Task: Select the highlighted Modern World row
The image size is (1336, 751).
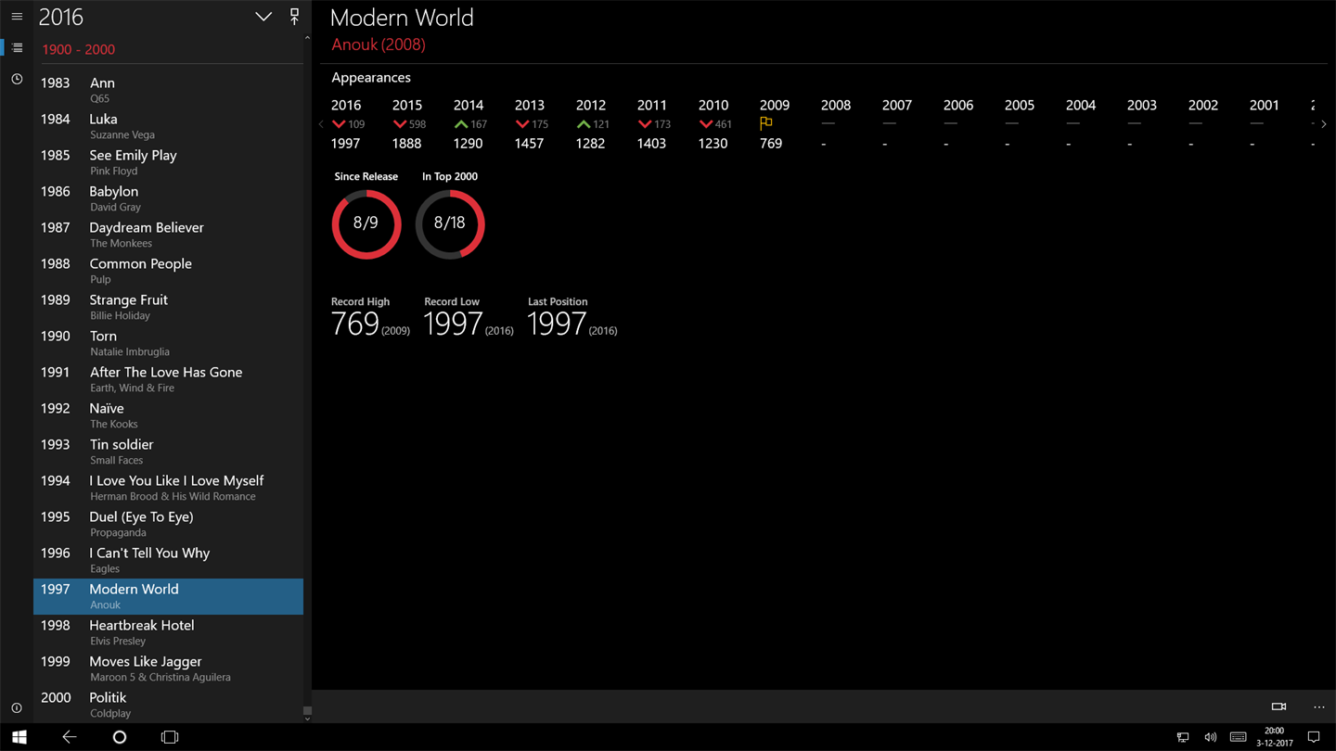Action: coord(168,596)
